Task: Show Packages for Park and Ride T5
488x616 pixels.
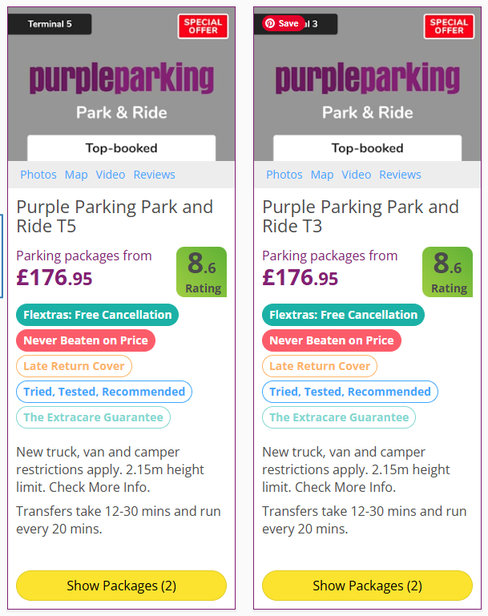Action: [x=121, y=586]
